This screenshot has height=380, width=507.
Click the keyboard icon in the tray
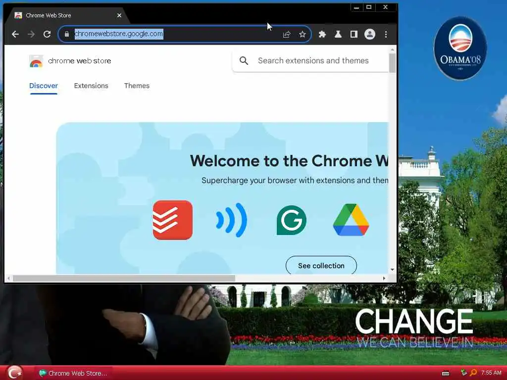[x=446, y=373]
